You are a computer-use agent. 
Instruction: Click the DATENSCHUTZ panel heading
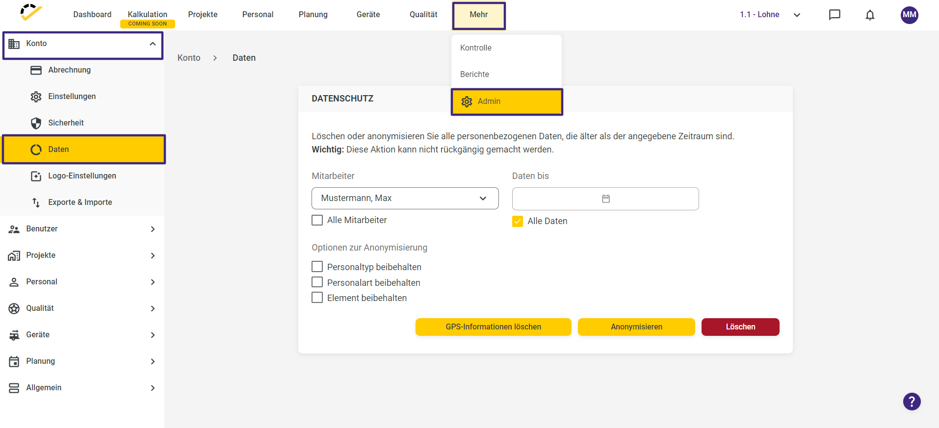click(x=342, y=99)
